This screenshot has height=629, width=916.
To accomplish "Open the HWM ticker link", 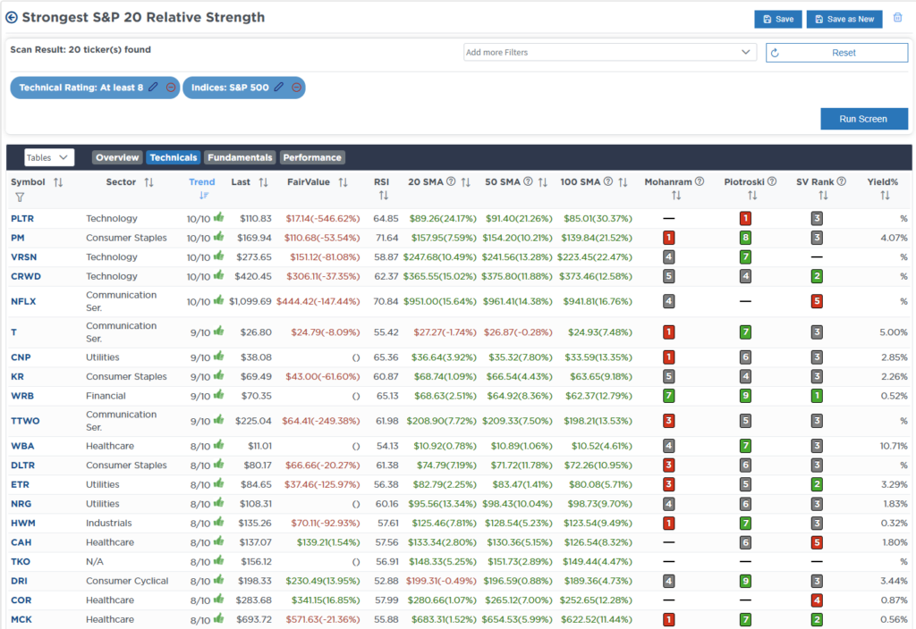I will tap(22, 523).
